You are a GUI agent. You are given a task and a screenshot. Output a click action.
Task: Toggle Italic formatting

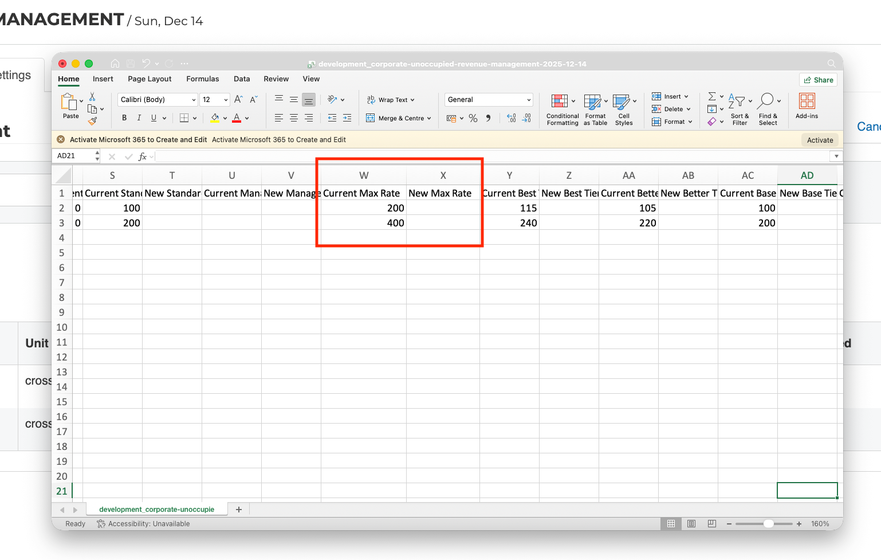(139, 118)
